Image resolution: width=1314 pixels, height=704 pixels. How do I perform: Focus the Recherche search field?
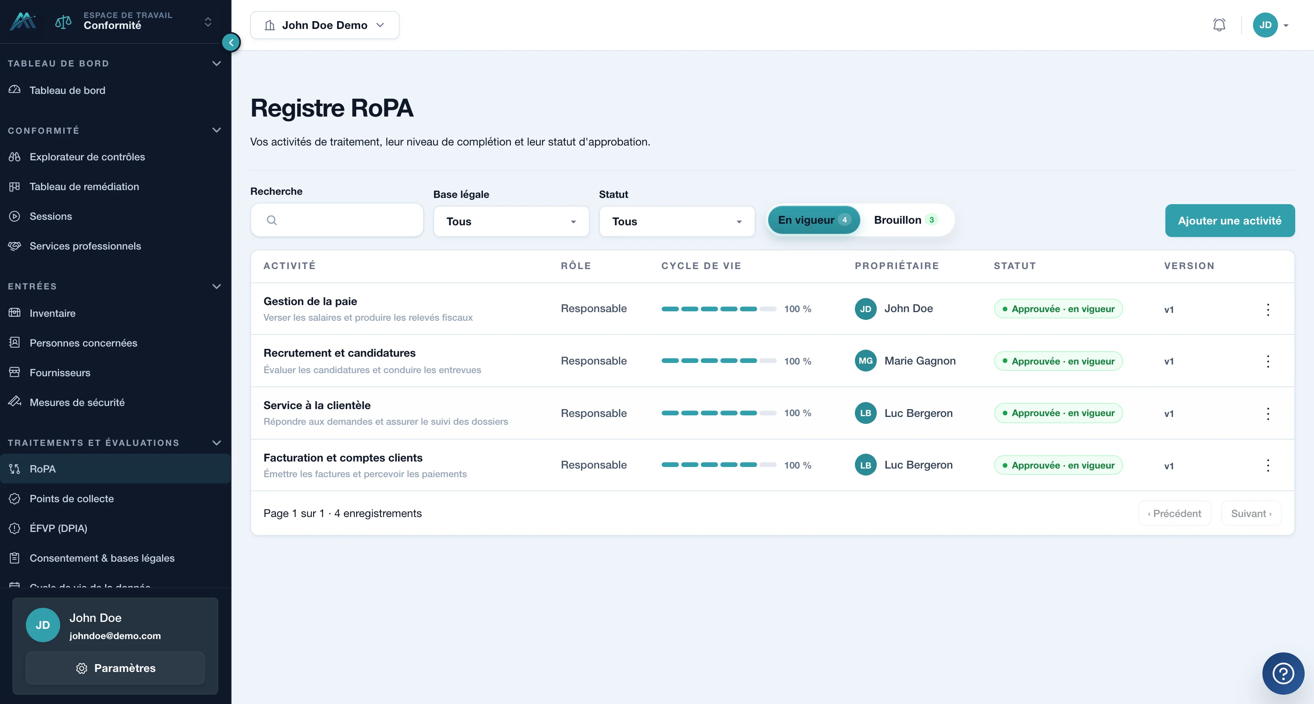(x=337, y=220)
